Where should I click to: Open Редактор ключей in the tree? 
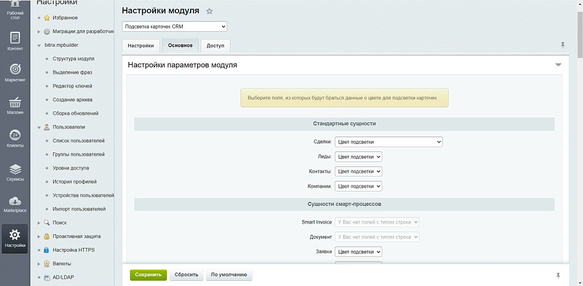pyautogui.click(x=72, y=86)
